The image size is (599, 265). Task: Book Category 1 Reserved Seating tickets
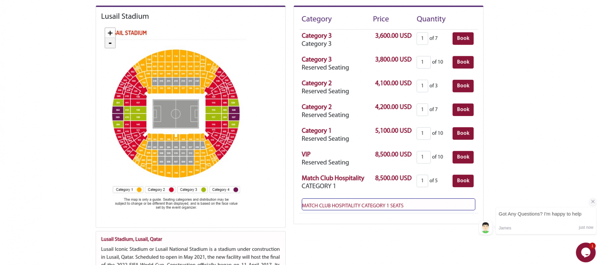463,133
